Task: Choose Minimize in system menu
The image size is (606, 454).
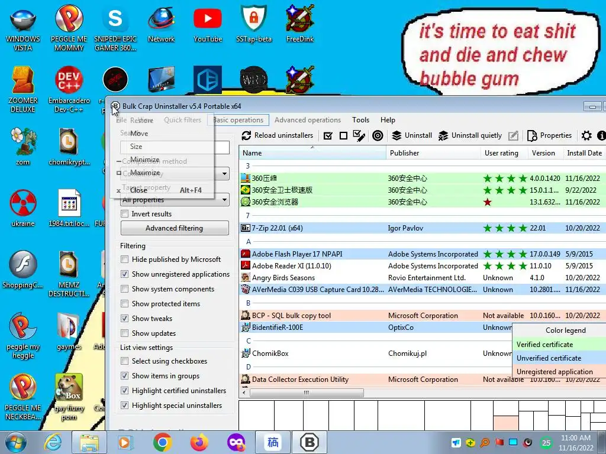Action: point(162,160)
